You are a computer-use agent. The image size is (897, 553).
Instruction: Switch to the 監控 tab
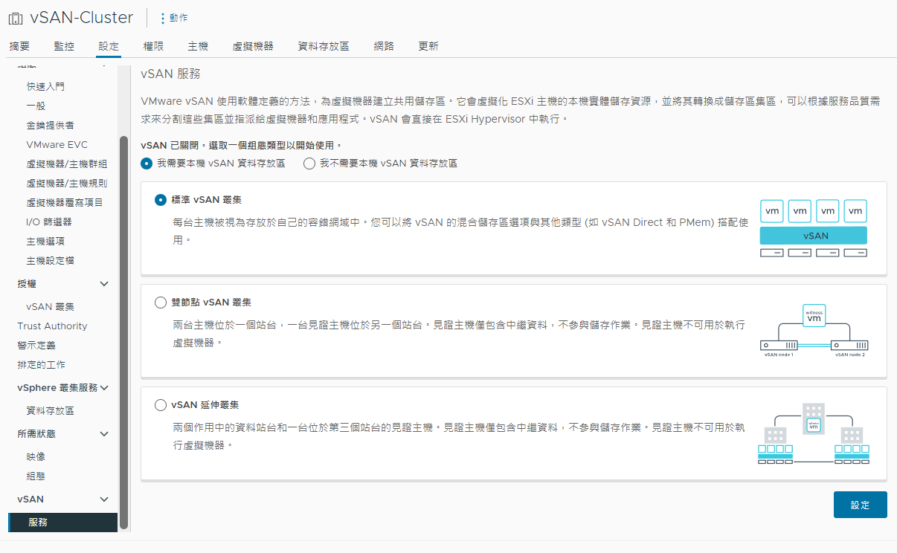[x=64, y=46]
